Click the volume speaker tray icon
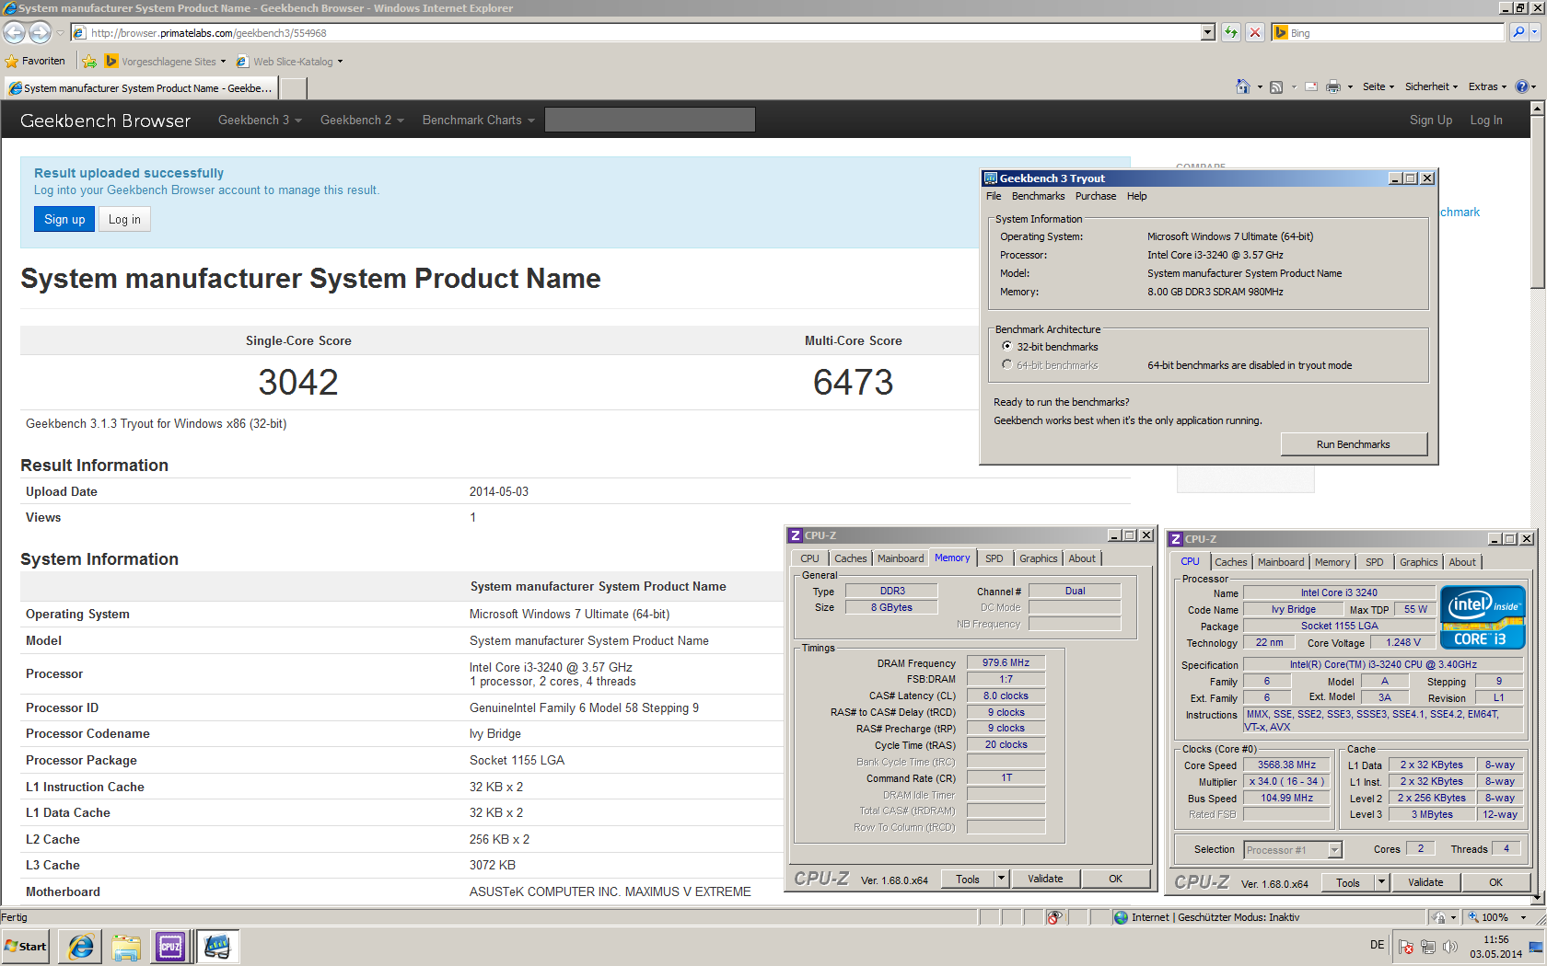1547x966 pixels. click(1450, 947)
